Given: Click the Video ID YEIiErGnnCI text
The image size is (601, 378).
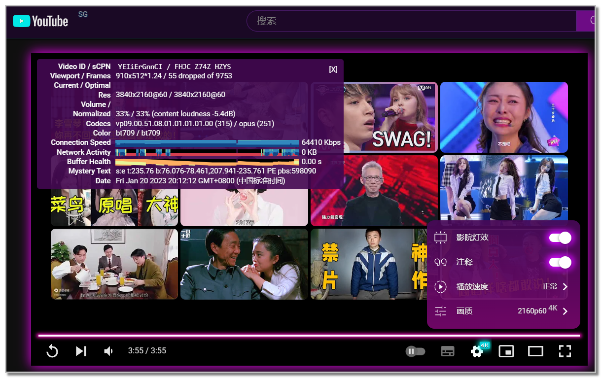Looking at the screenshot, I should 140,67.
